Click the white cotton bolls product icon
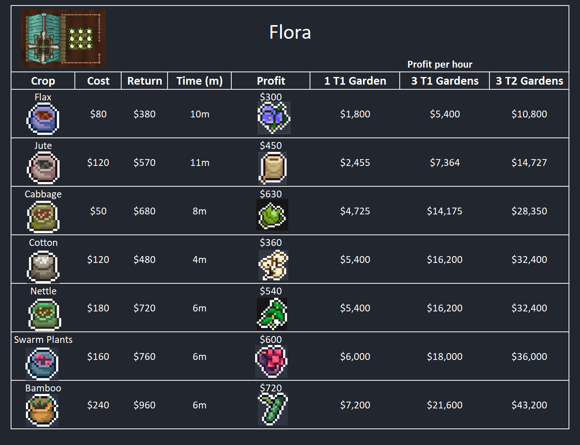Viewport: 580px width, 445px height. 273,265
